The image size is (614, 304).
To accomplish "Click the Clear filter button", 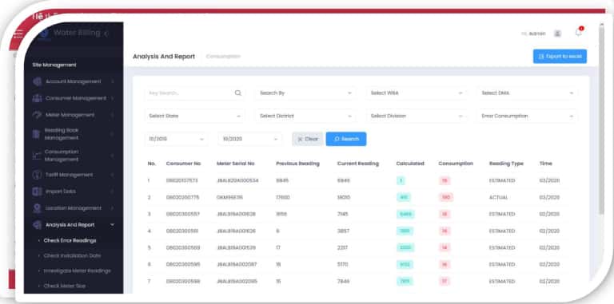I will tap(307, 139).
